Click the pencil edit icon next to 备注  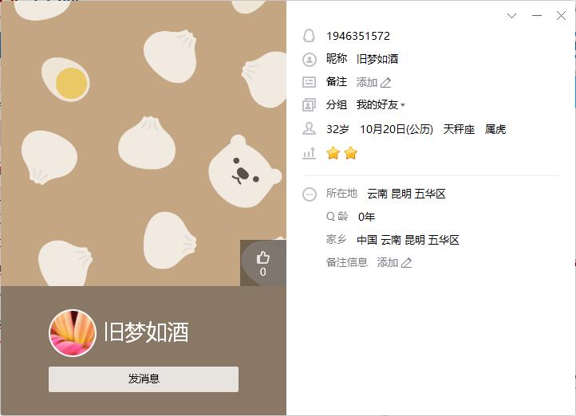coord(385,83)
